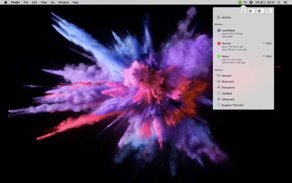292x183 pixels.
Task: Select the Lunchtime break
Action: click(228, 30)
